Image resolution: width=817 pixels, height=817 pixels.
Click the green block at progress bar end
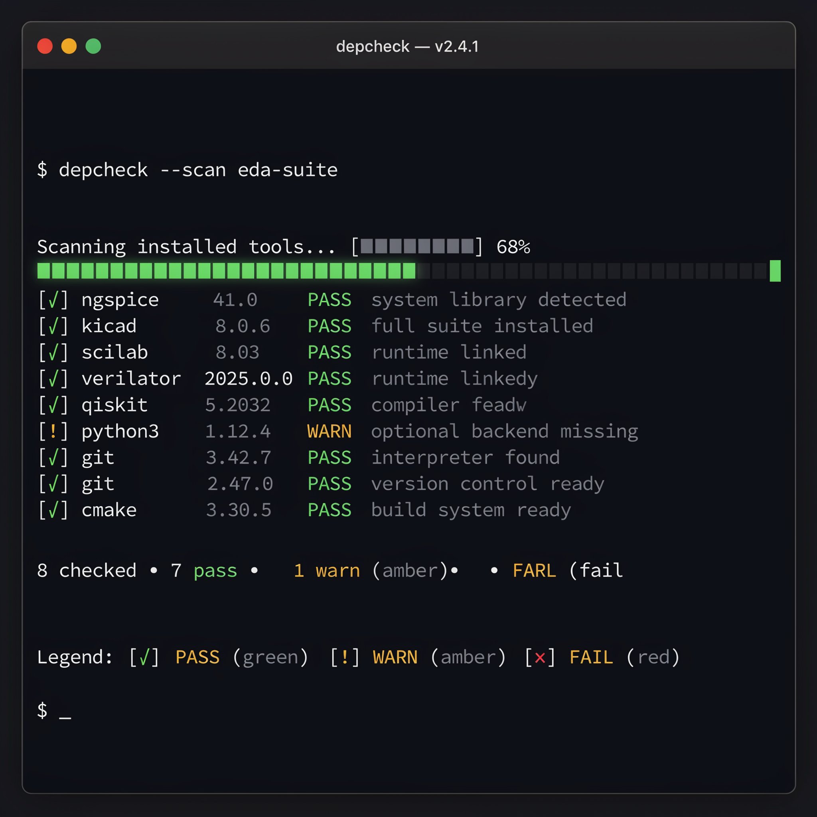[x=775, y=270]
